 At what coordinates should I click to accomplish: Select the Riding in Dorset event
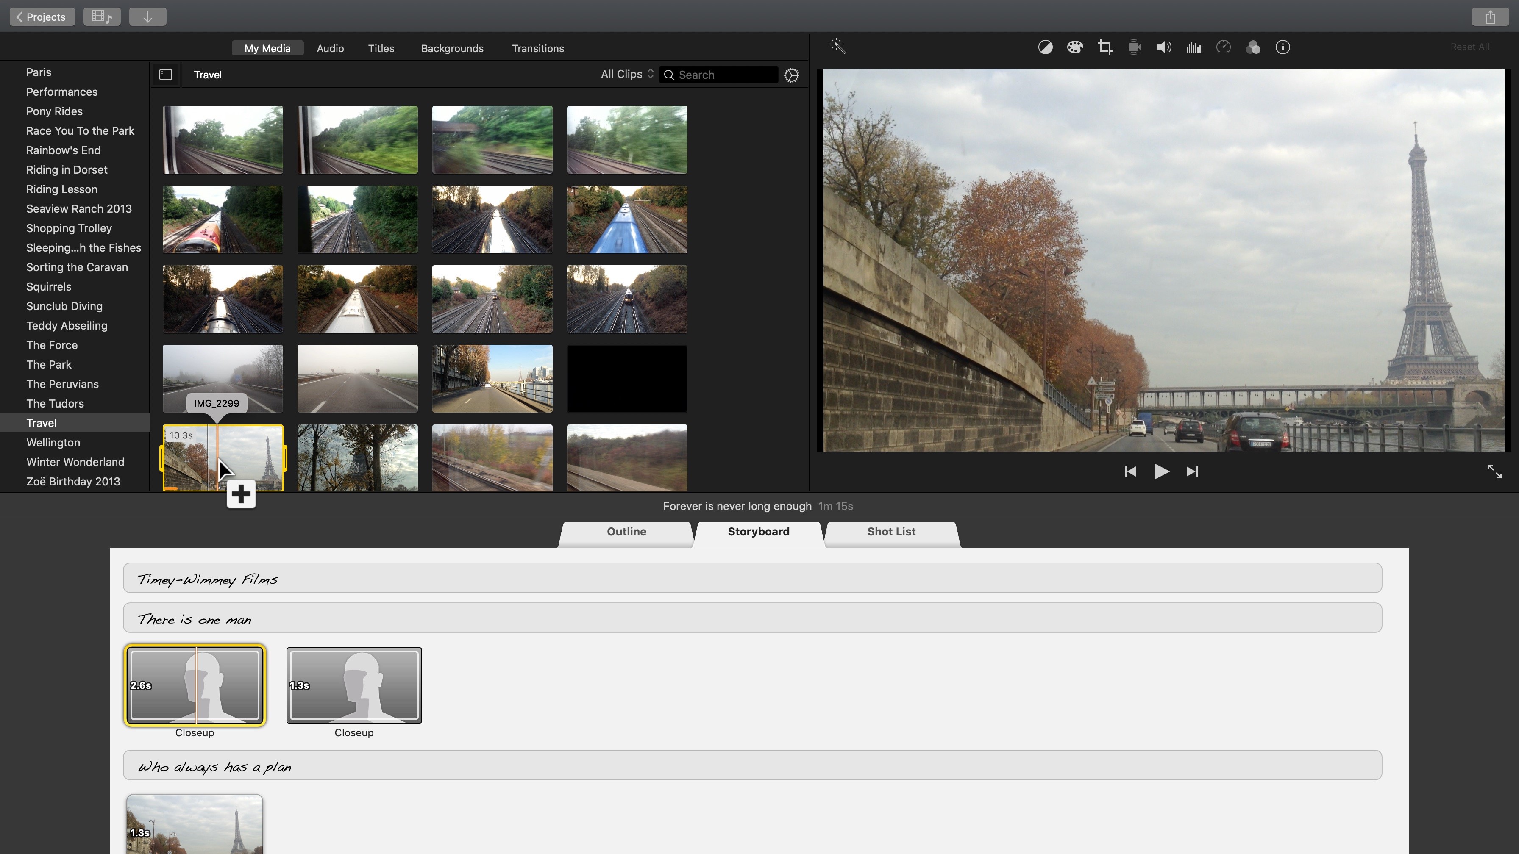67,170
